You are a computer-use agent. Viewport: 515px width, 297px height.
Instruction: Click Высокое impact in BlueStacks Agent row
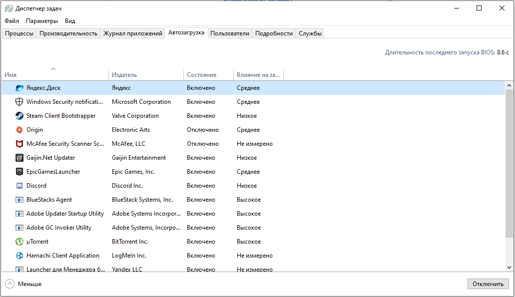[x=249, y=200]
